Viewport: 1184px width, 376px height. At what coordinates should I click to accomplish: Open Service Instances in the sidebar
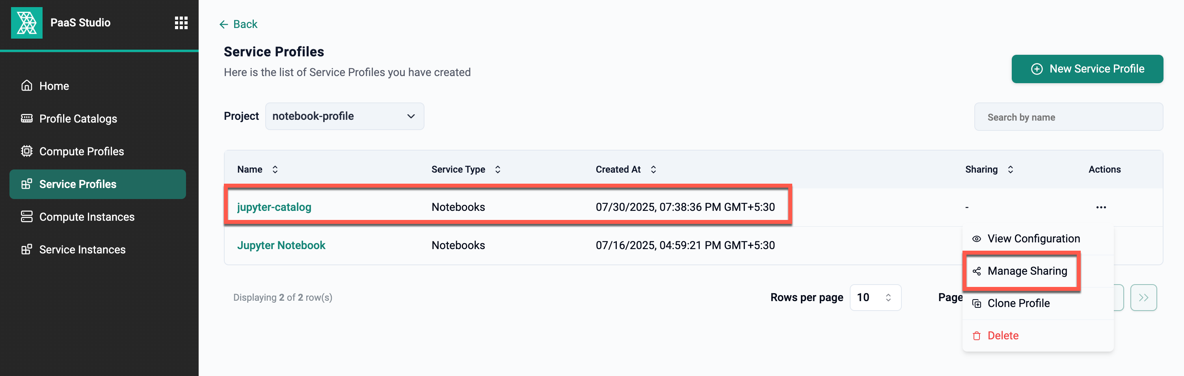[x=97, y=249]
